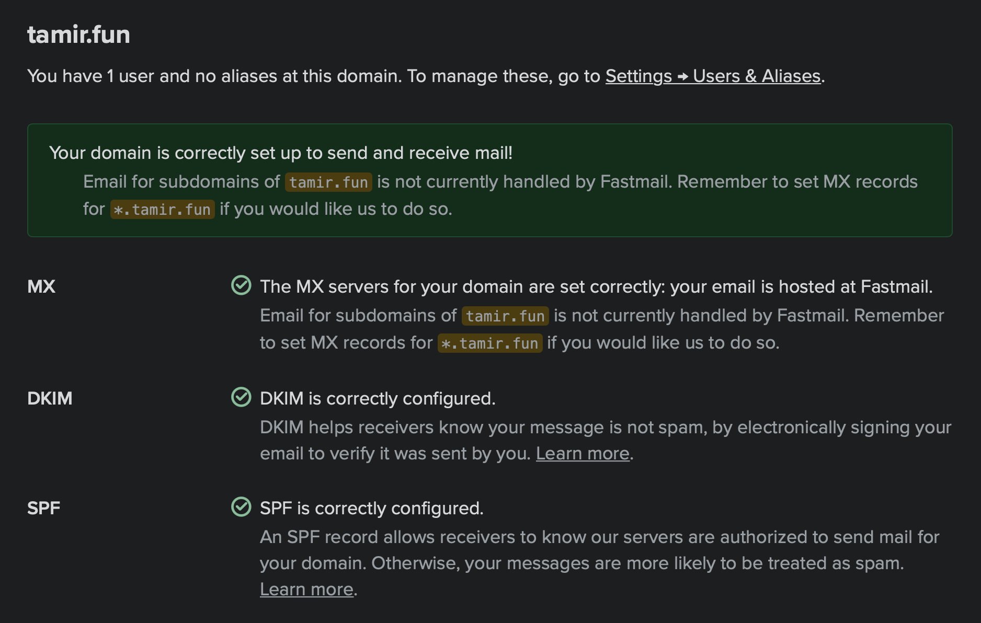Select the MX row label

tap(41, 286)
